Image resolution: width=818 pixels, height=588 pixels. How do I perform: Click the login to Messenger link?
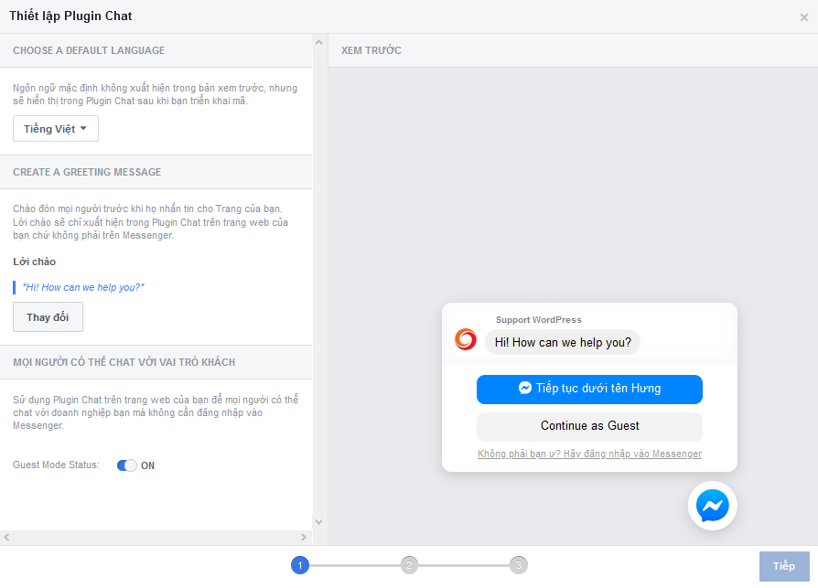point(589,454)
